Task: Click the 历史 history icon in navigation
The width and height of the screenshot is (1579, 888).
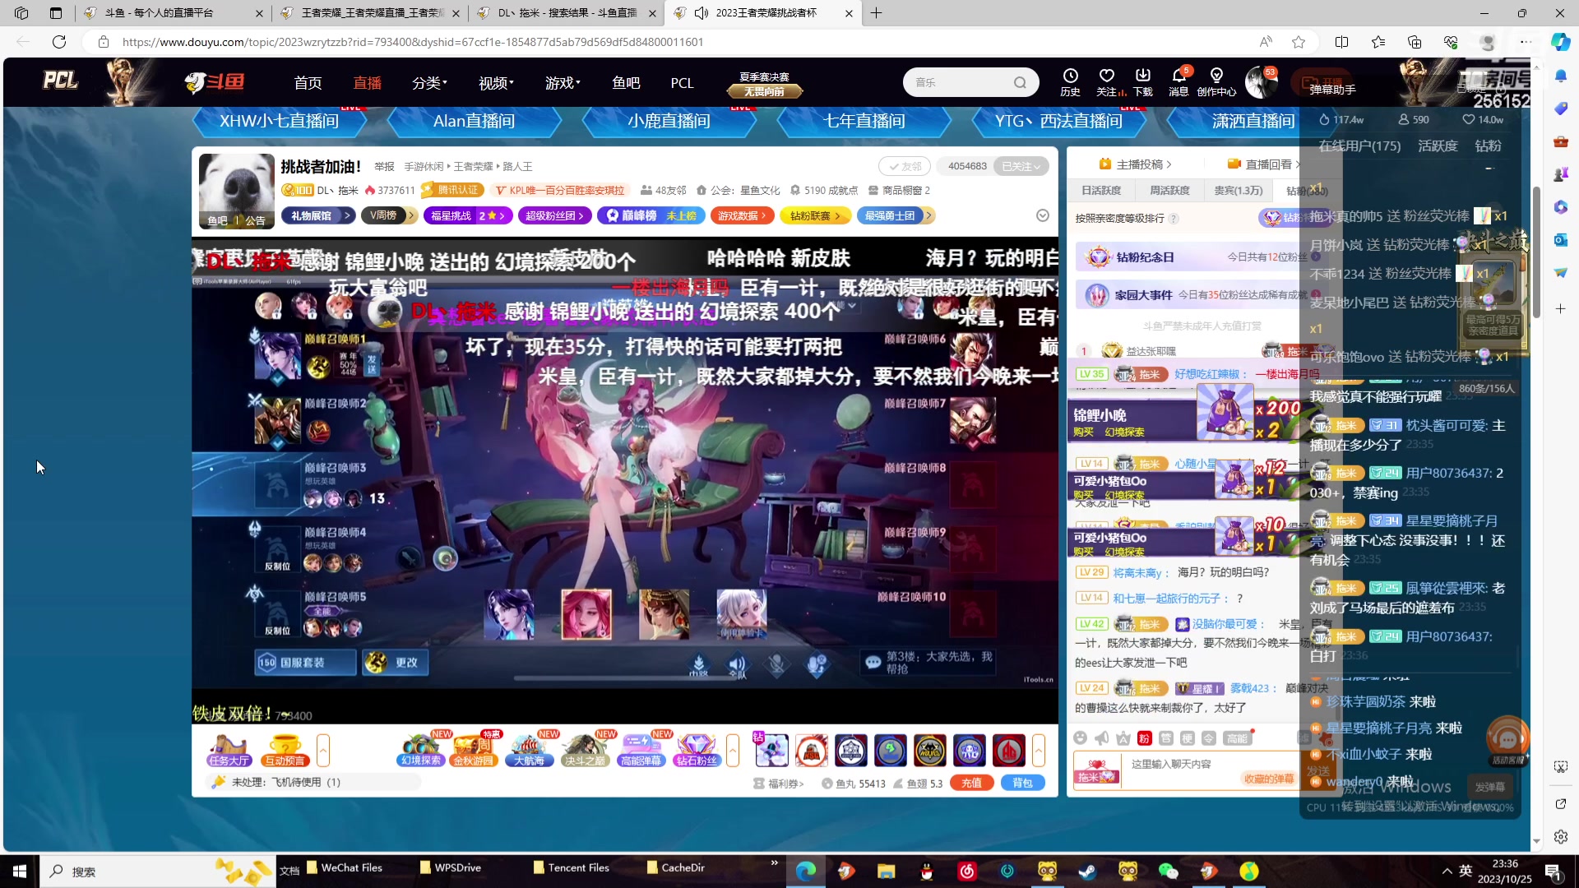Action: point(1070,82)
